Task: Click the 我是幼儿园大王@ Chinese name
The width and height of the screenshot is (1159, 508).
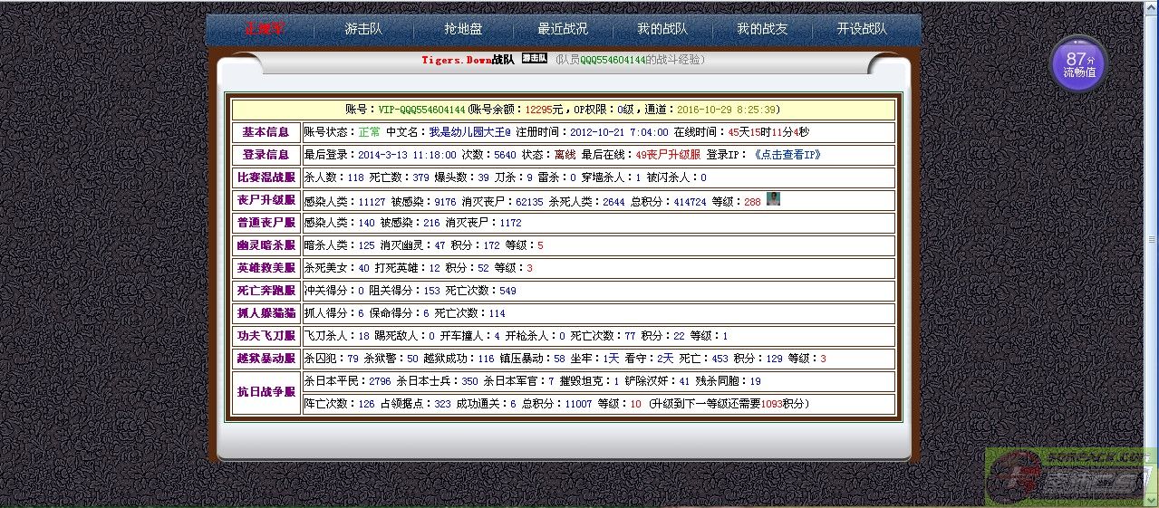Action: pos(469,132)
